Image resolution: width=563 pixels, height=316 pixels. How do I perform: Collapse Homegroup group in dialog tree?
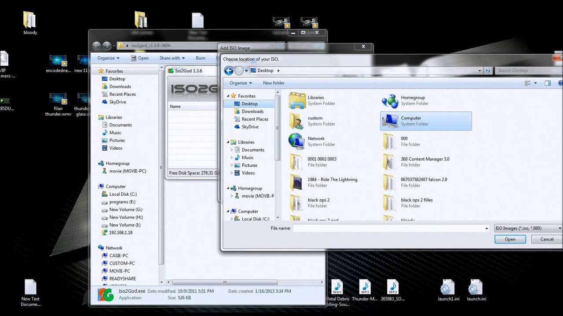point(228,188)
